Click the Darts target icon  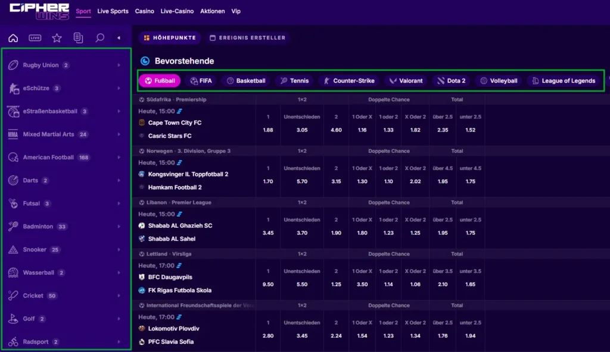coord(13,180)
